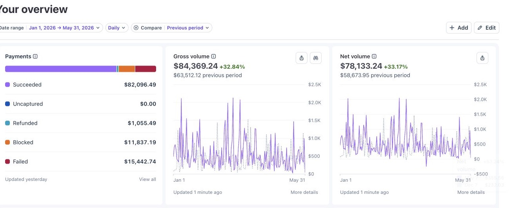
Task: Open the Previous period comparison dropdown
Action: (x=188, y=28)
